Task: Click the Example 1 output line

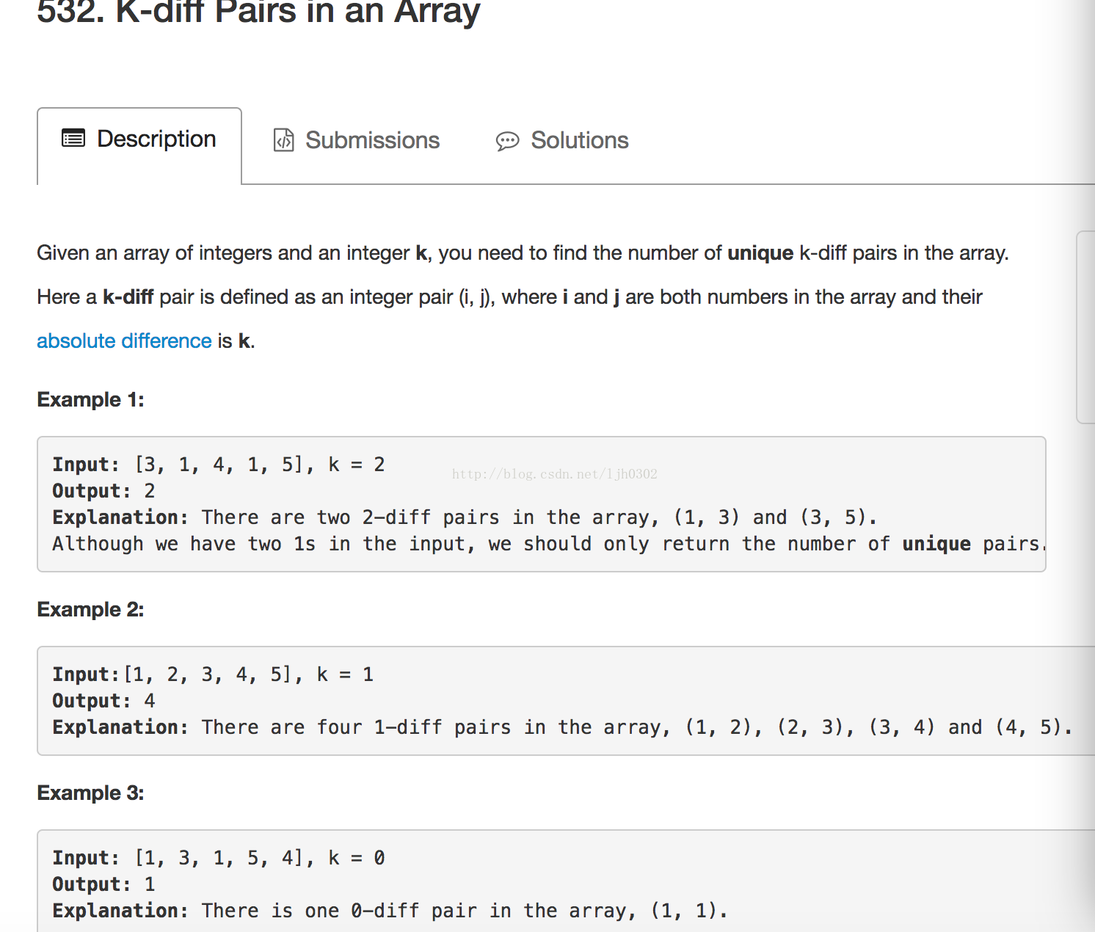Action: pyautogui.click(x=103, y=491)
